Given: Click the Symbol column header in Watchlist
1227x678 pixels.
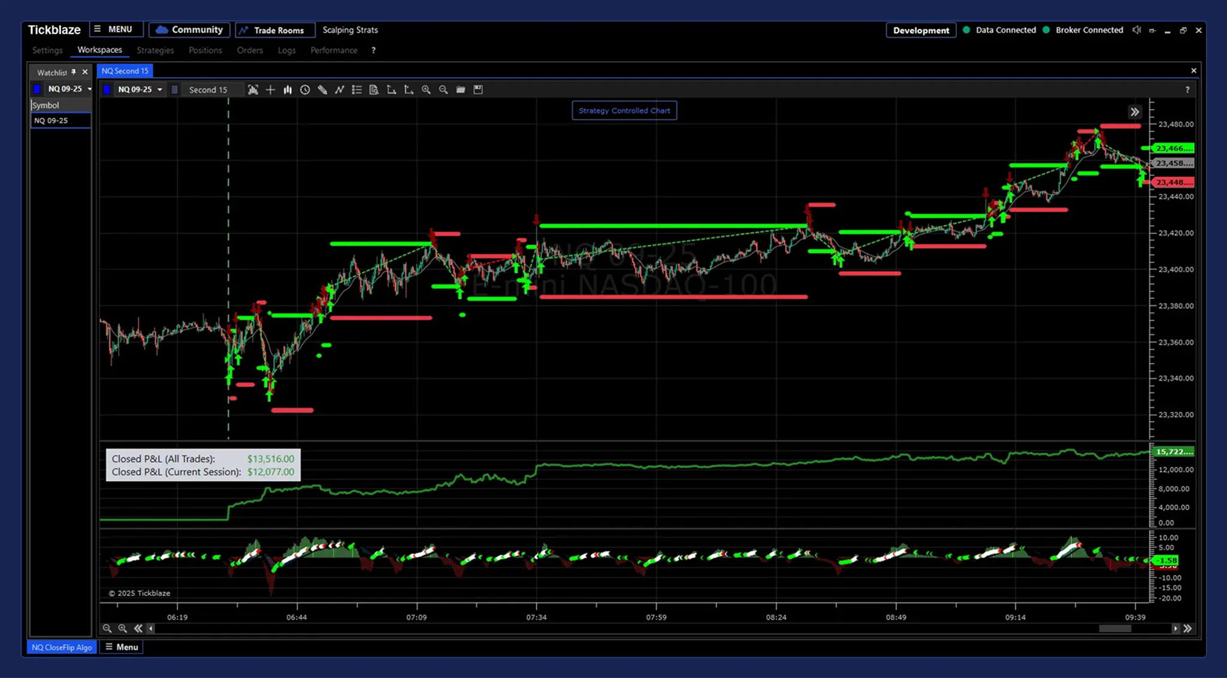Looking at the screenshot, I should (x=61, y=105).
